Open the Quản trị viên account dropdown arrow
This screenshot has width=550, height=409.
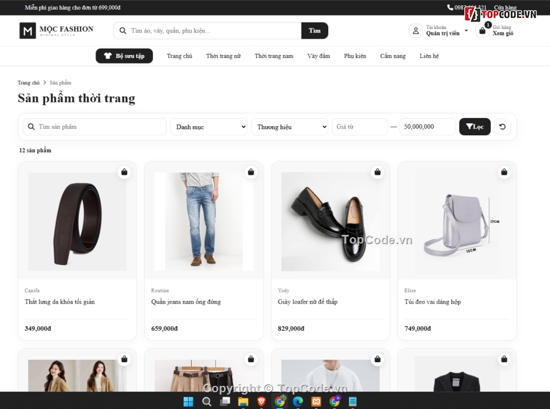466,31
